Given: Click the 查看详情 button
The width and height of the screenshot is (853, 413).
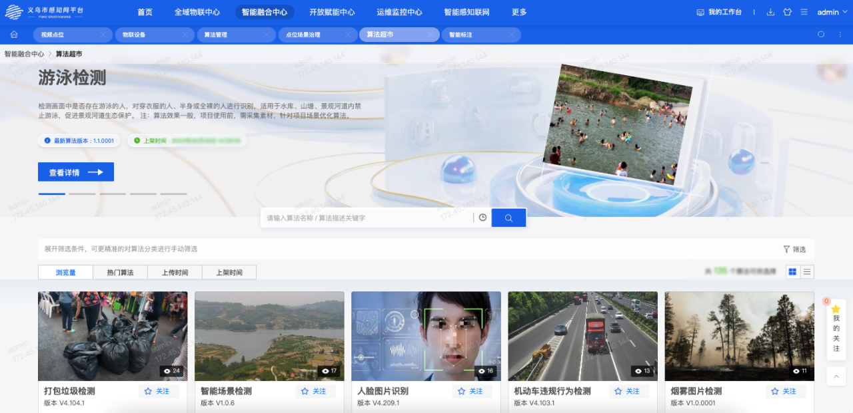Looking at the screenshot, I should click(x=76, y=172).
